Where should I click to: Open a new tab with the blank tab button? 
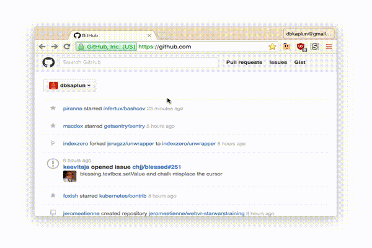164,35
